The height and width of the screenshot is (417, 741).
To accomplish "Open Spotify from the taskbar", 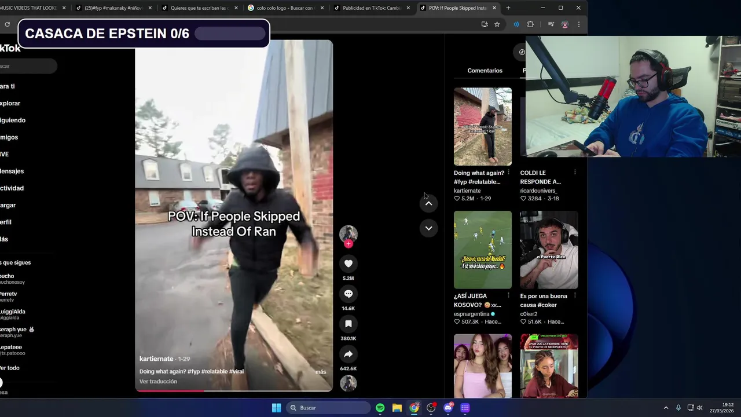I will coord(380,408).
